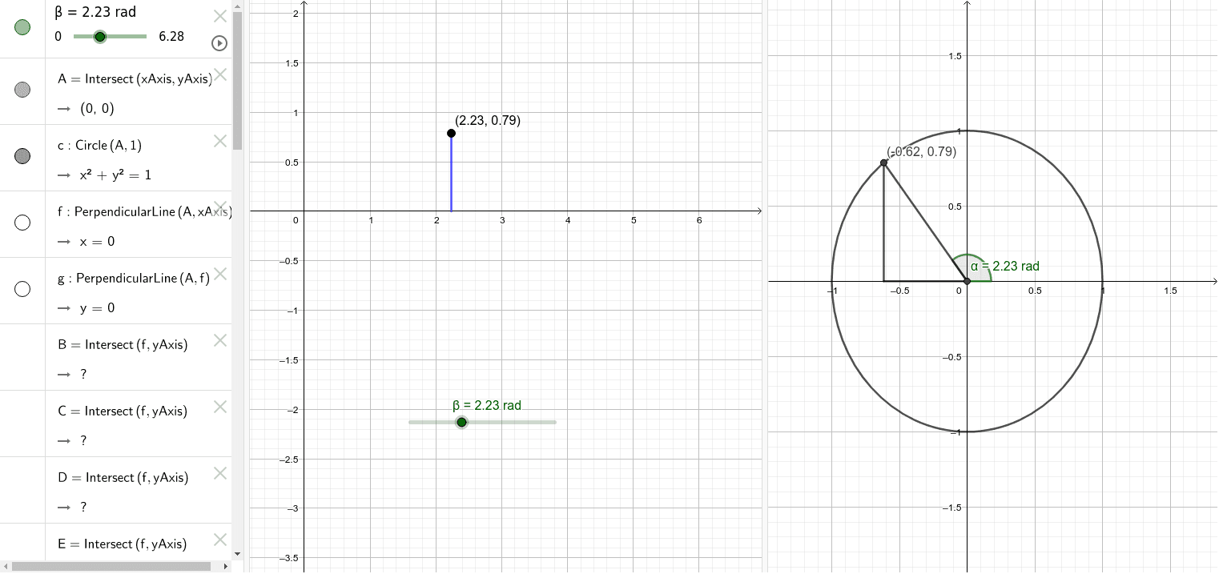Toggle visibility of slider β
Screen dimensions: 1219x574
[x=20, y=28]
